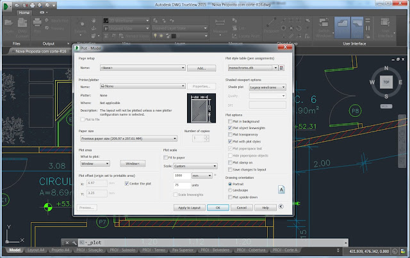Click the command line customize wrench icon
Image resolution: width=410 pixels, height=258 pixels.
click(76, 241)
